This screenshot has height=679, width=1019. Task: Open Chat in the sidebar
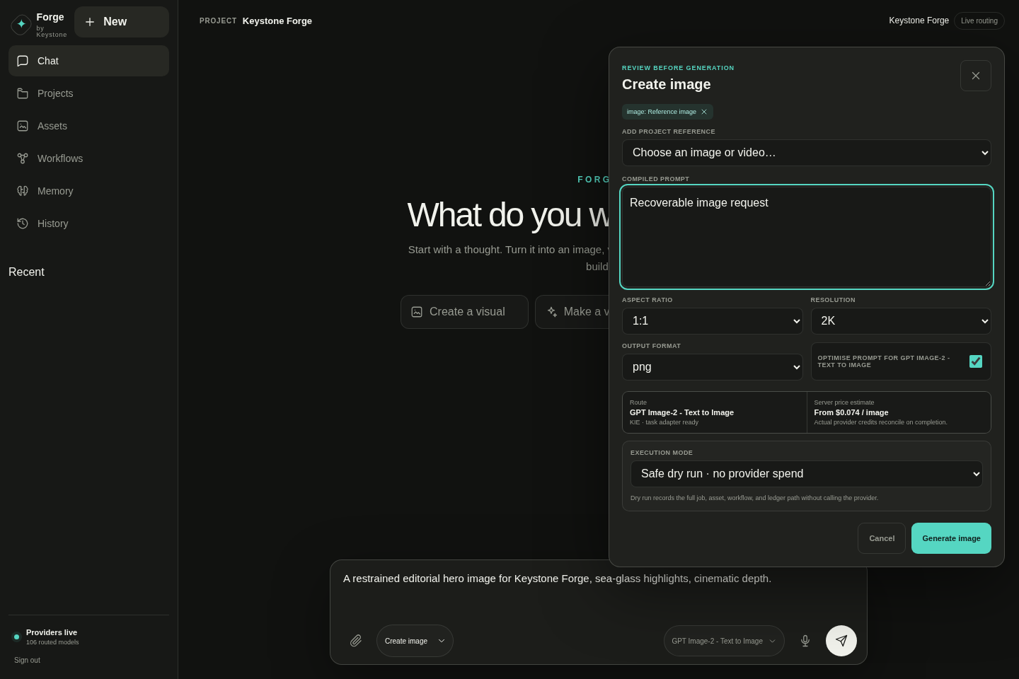pos(88,61)
